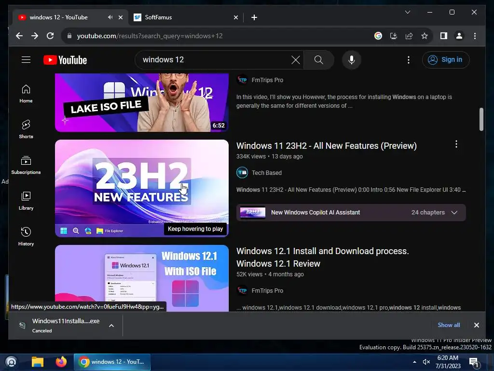Toggle the Chrome side panel

tap(444, 36)
